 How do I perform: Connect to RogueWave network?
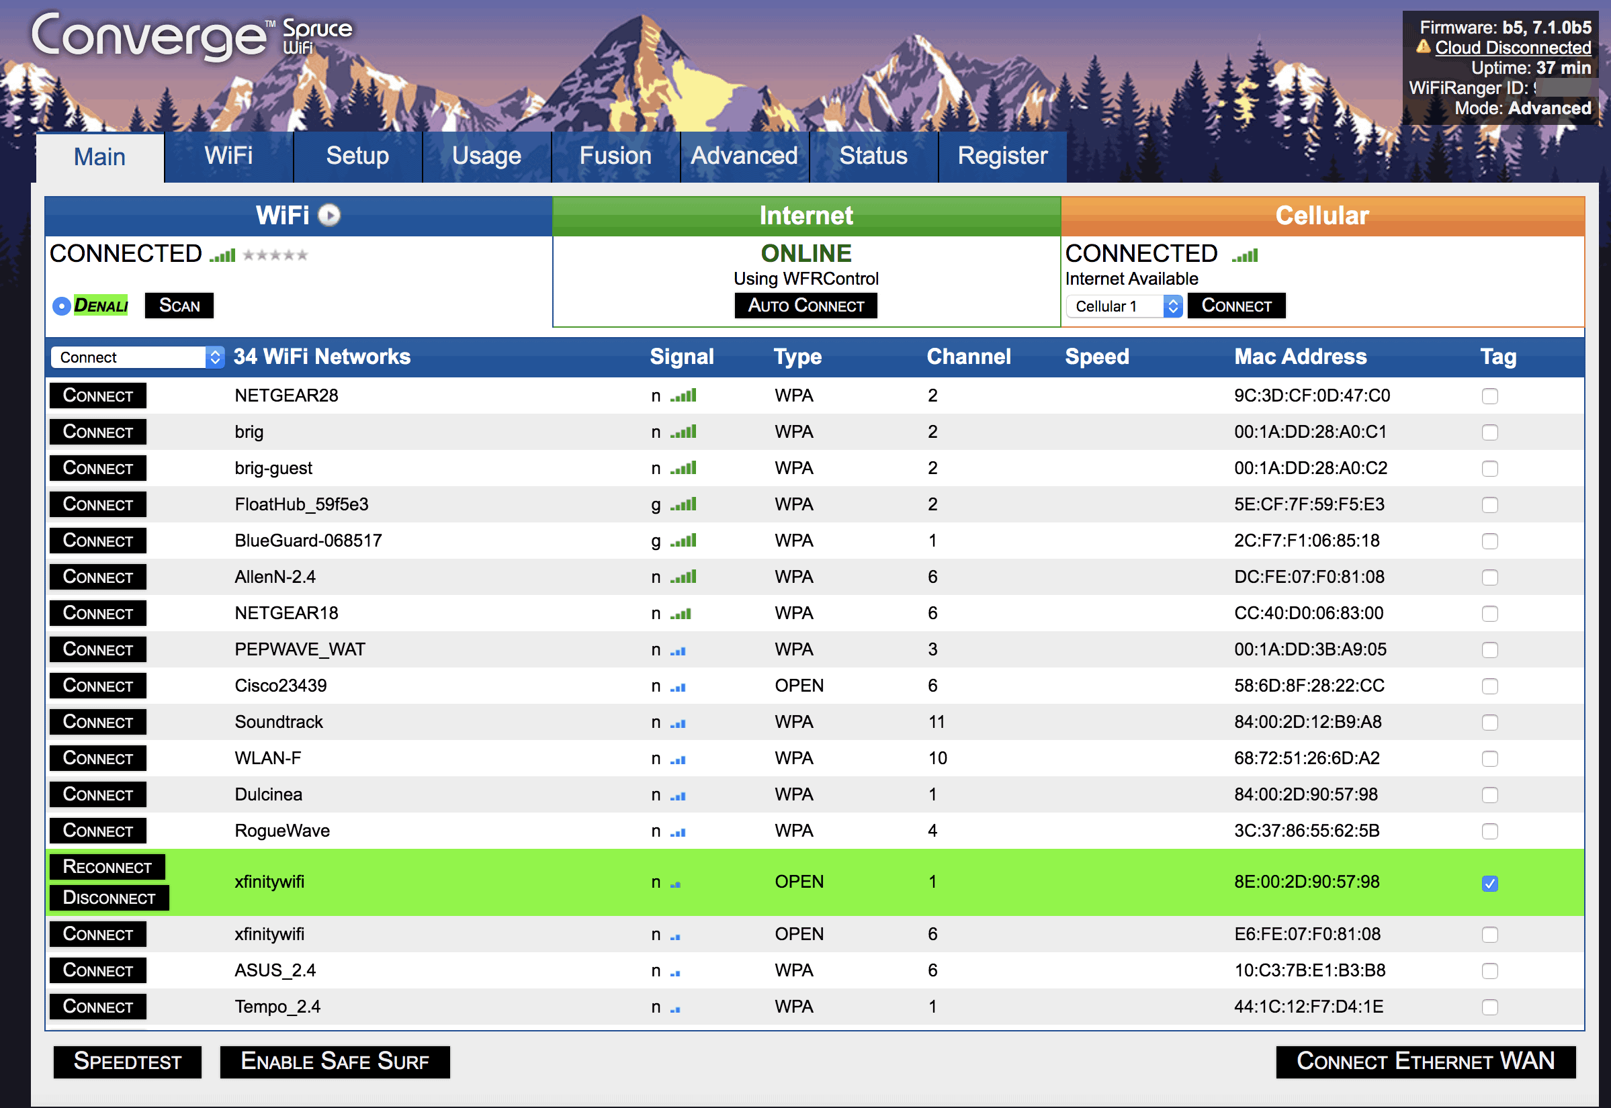pyautogui.click(x=98, y=831)
